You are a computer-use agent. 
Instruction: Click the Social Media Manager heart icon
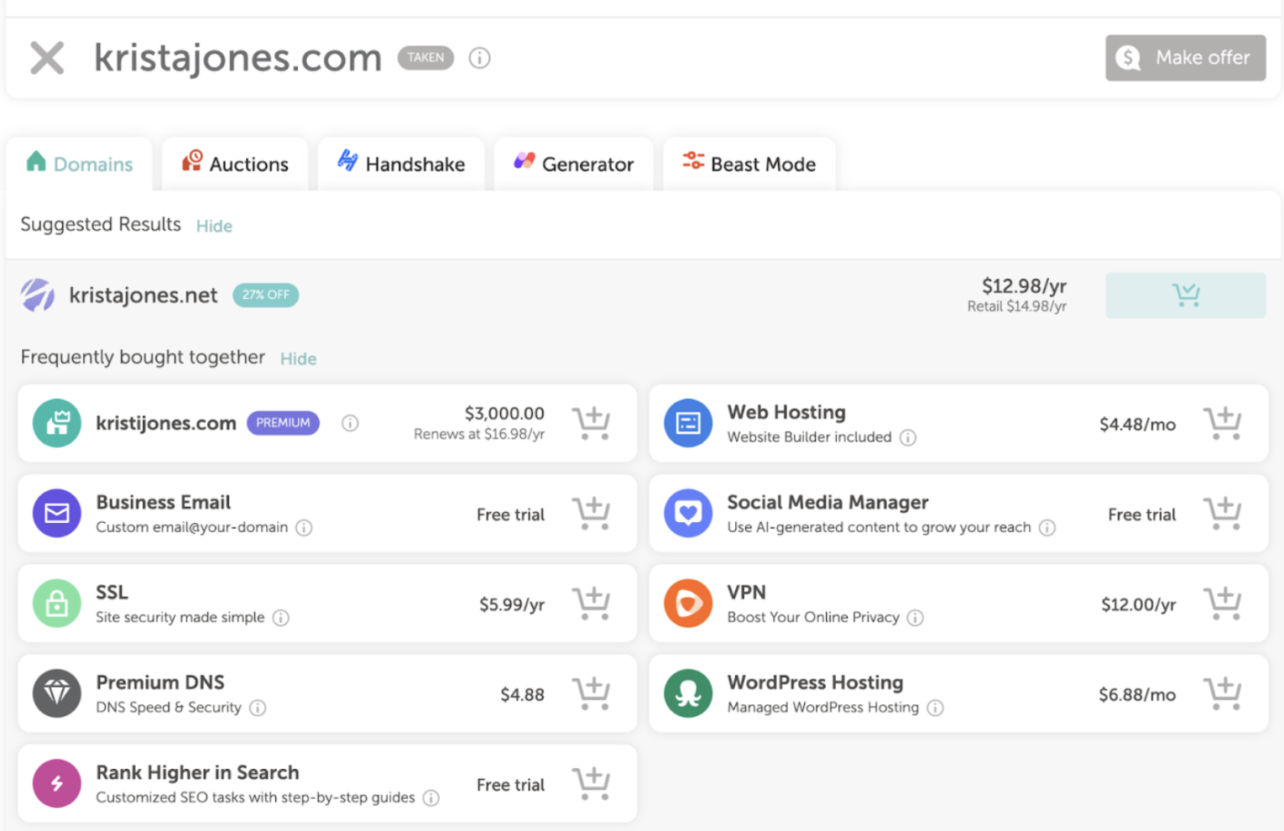coord(688,513)
